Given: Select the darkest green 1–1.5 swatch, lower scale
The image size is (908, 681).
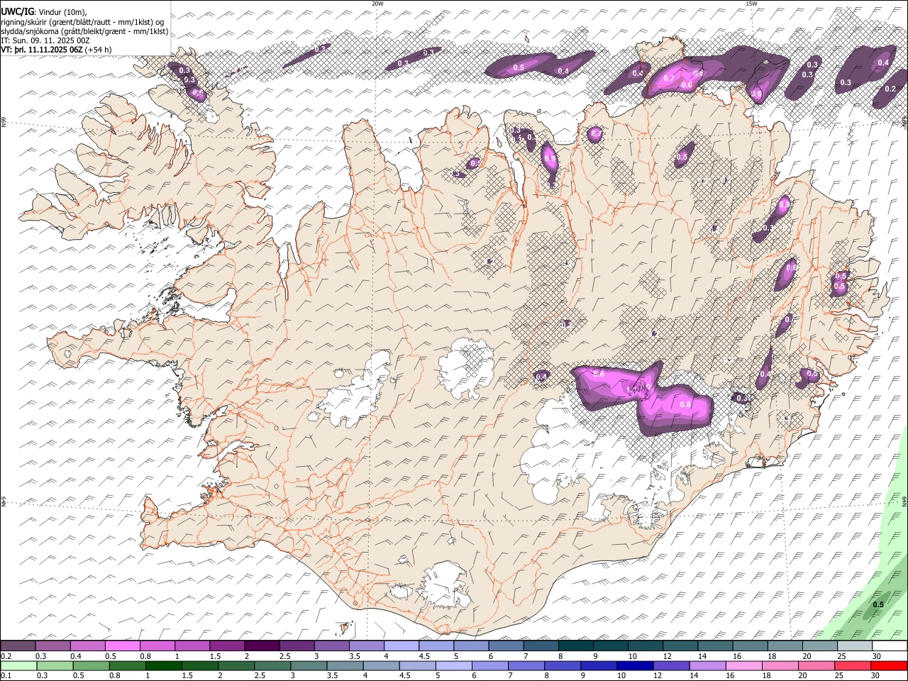Looking at the screenshot, I should point(164,665).
